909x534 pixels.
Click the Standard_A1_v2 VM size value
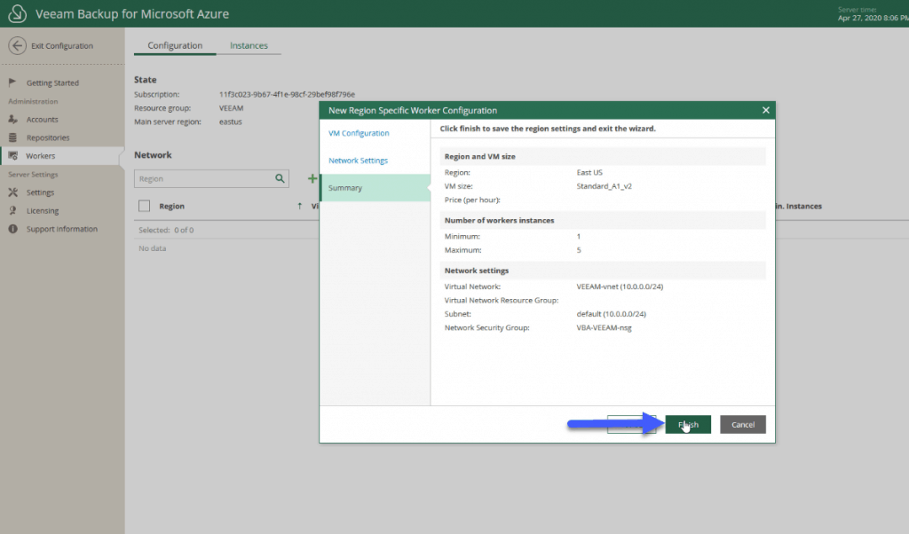tap(604, 186)
